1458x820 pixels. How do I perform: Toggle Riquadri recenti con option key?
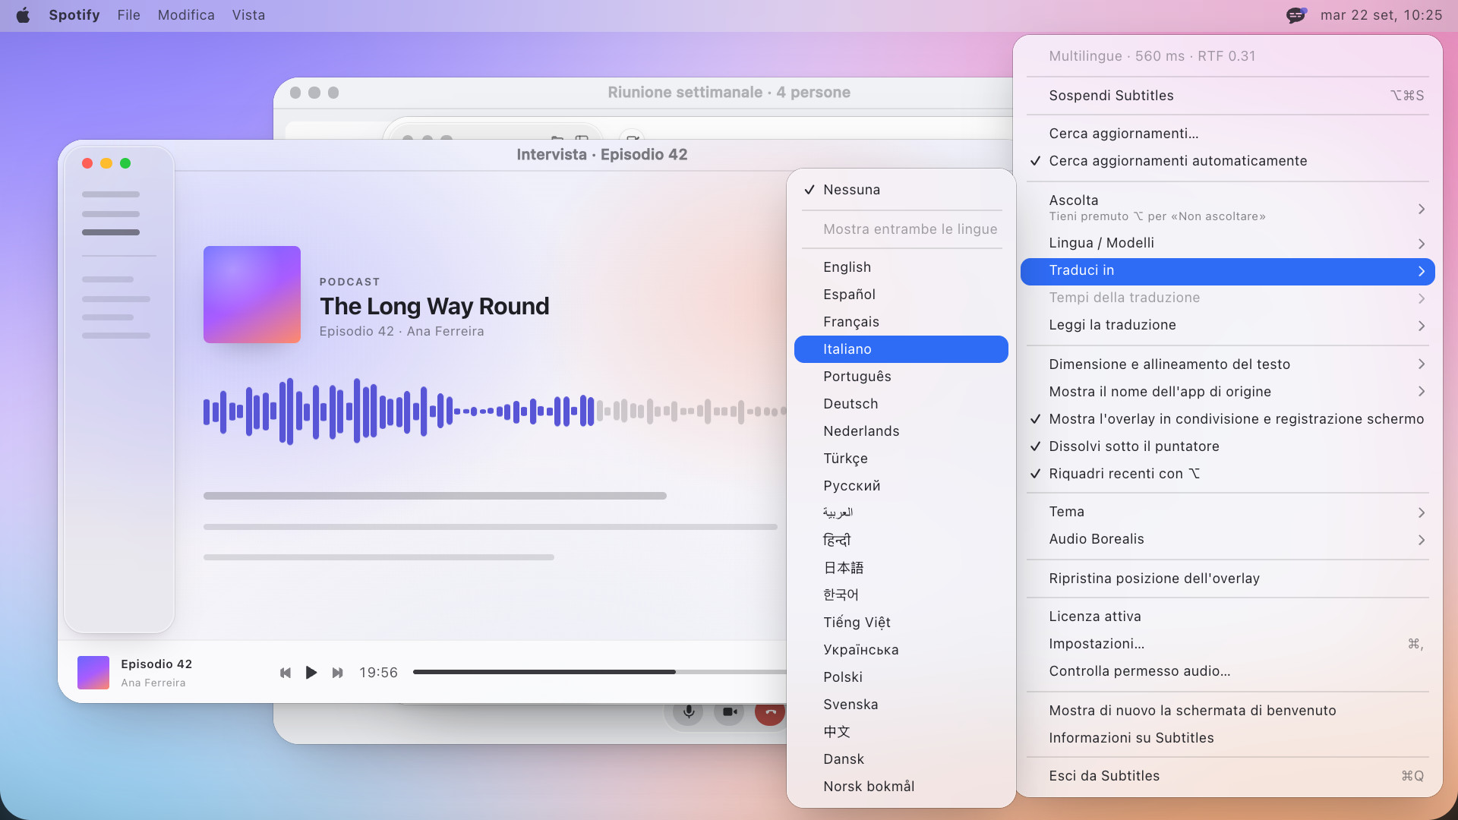(x=1227, y=474)
